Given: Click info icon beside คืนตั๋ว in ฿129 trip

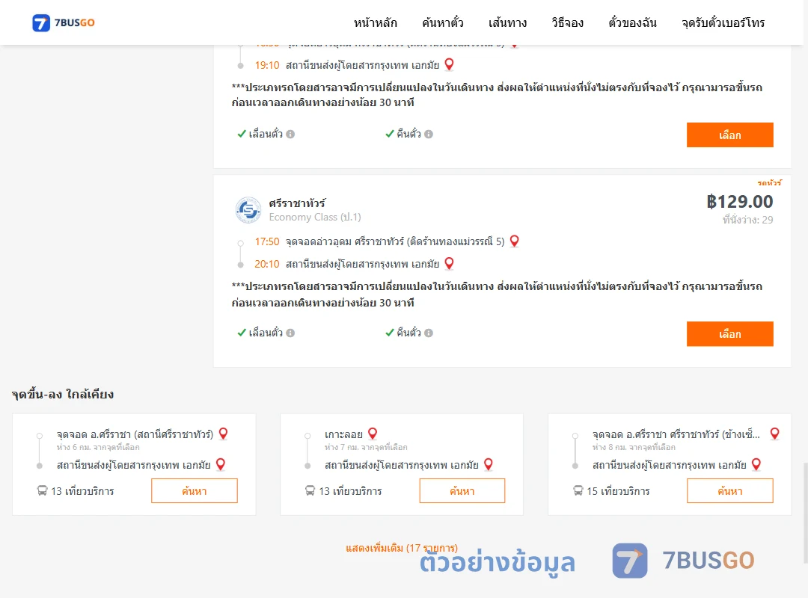Looking at the screenshot, I should tap(429, 333).
